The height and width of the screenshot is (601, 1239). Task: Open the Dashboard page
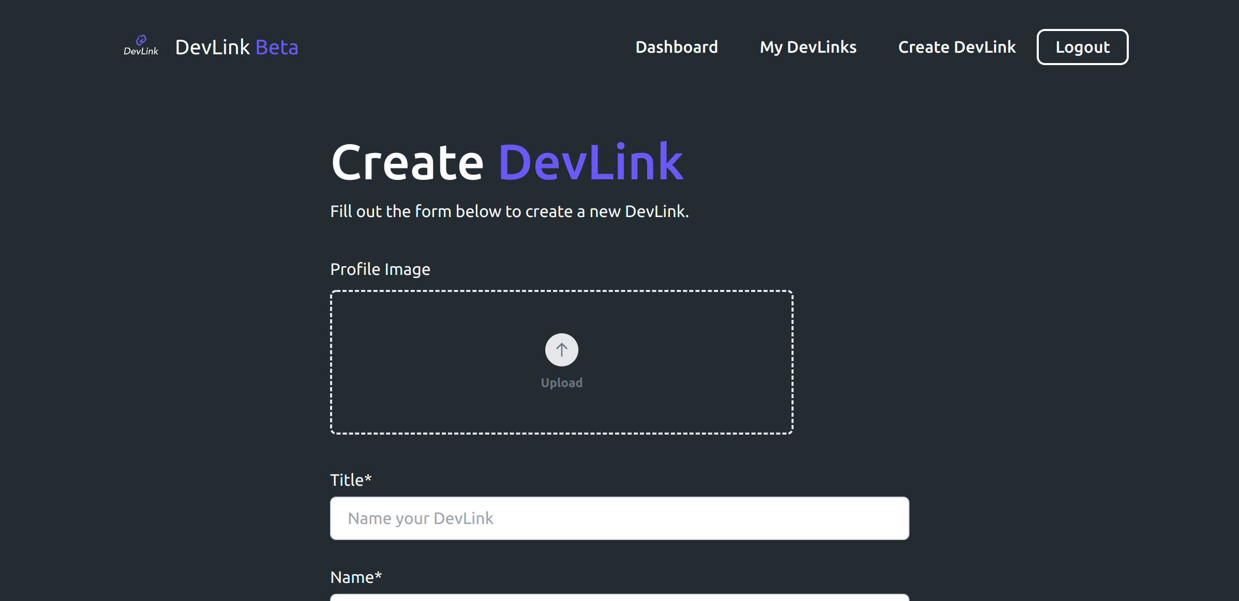coord(677,47)
